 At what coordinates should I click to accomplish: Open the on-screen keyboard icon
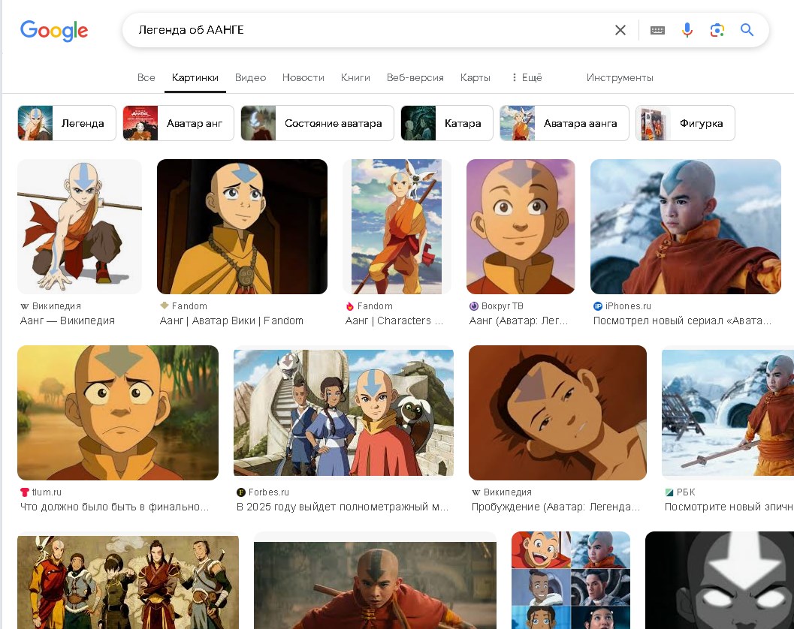657,30
